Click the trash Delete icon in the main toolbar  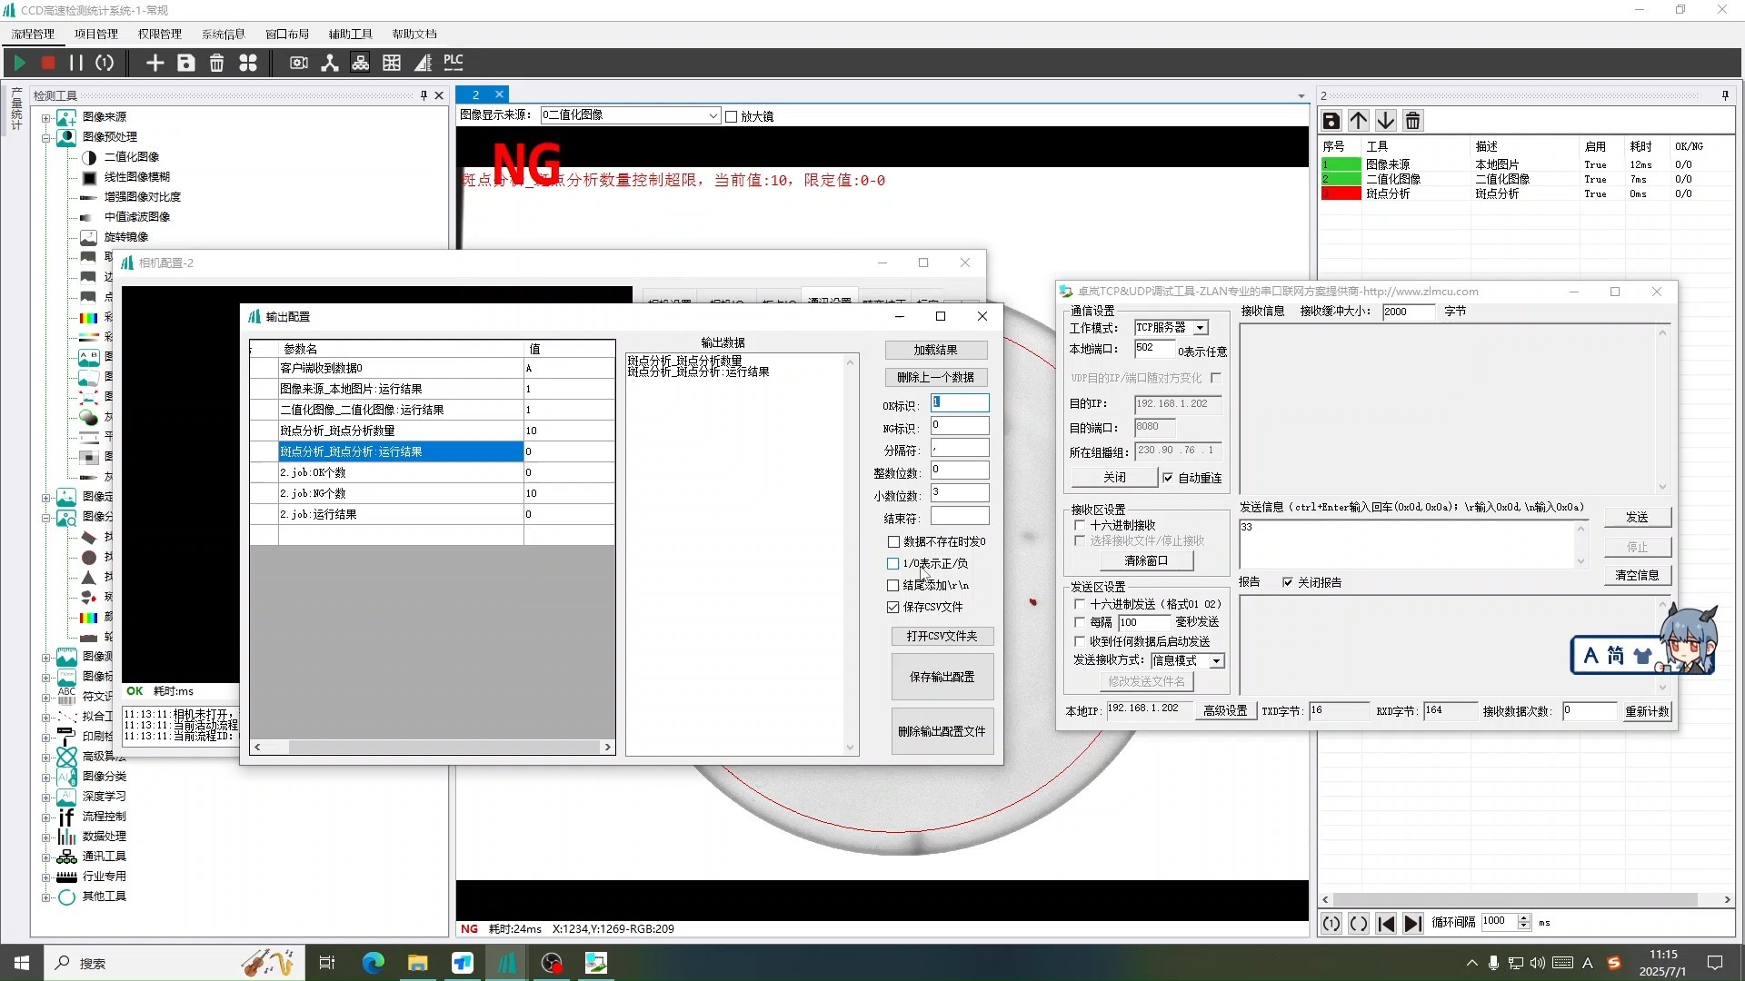tap(216, 63)
